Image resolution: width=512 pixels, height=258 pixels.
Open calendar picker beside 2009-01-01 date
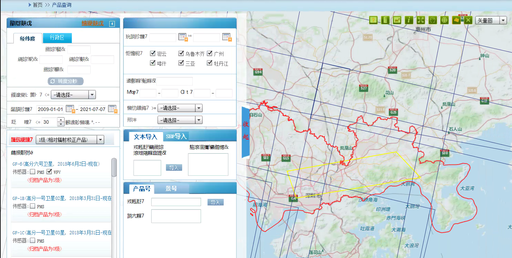pos(70,109)
